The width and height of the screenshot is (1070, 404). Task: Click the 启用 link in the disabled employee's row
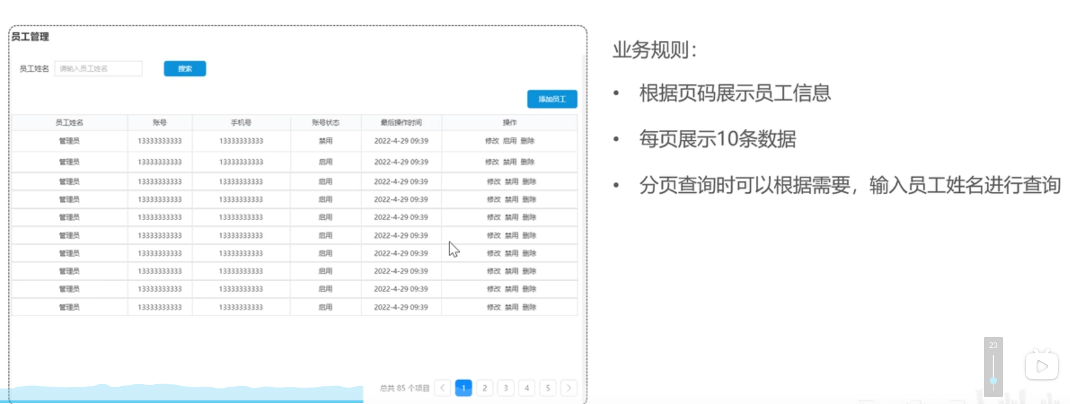510,141
